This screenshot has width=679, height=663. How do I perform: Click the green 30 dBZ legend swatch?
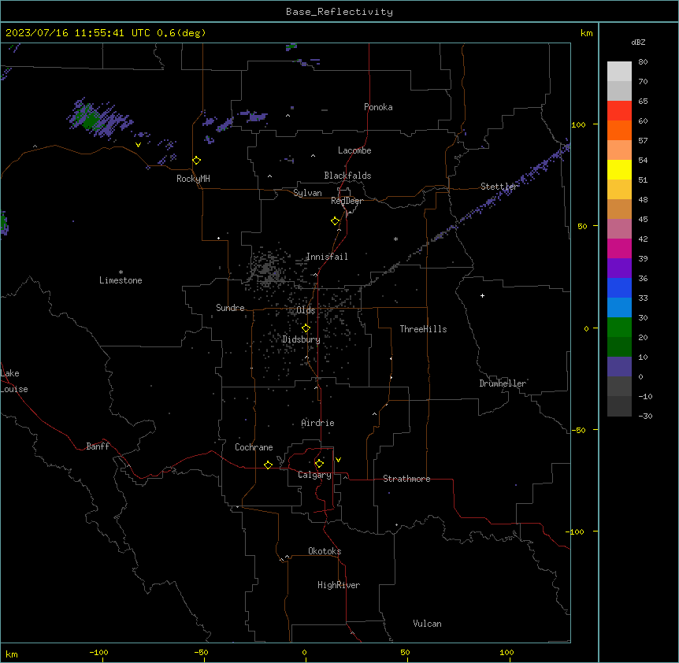(619, 328)
